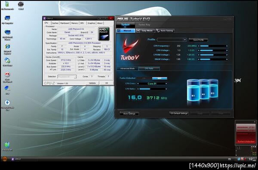The width and height of the screenshot is (258, 170).
Task: Click the Turbo Unlocker red widget
Action: tap(246, 133)
